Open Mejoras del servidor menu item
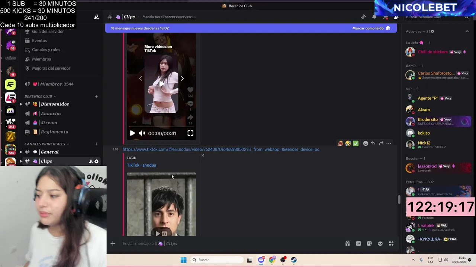Image resolution: width=476 pixels, height=267 pixels. click(x=61, y=68)
